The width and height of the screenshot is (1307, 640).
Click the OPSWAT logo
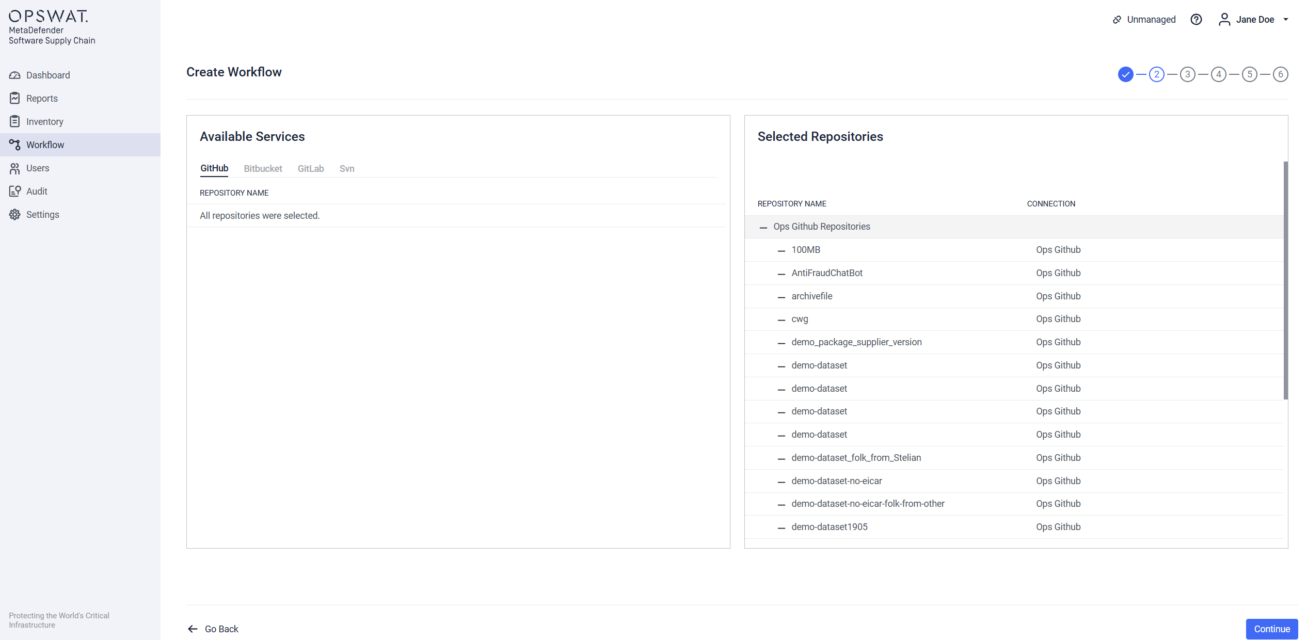(49, 16)
